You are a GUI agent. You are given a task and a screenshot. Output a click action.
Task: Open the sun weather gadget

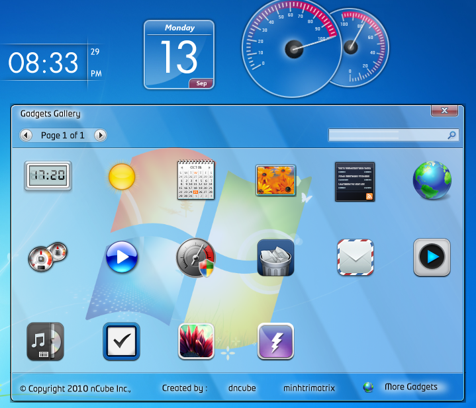tap(122, 177)
